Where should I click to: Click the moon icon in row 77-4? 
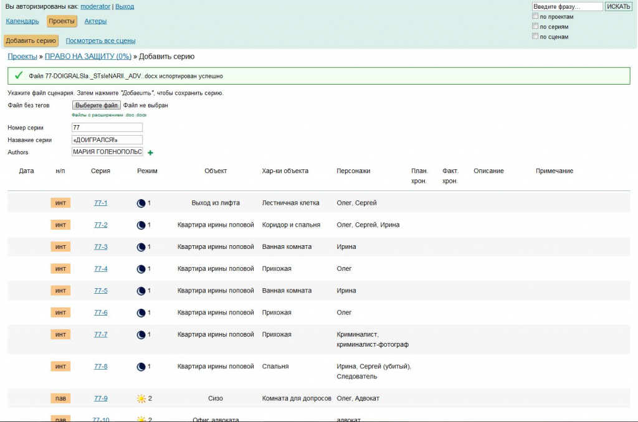coord(141,269)
